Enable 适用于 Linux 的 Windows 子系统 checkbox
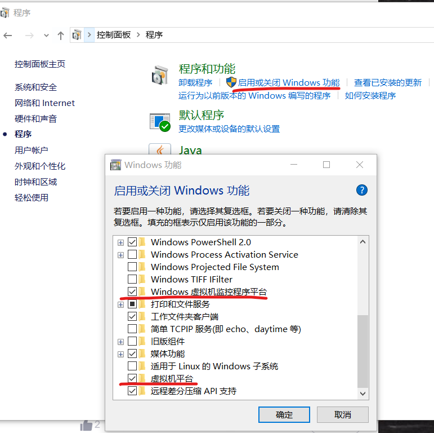 pyautogui.click(x=132, y=366)
